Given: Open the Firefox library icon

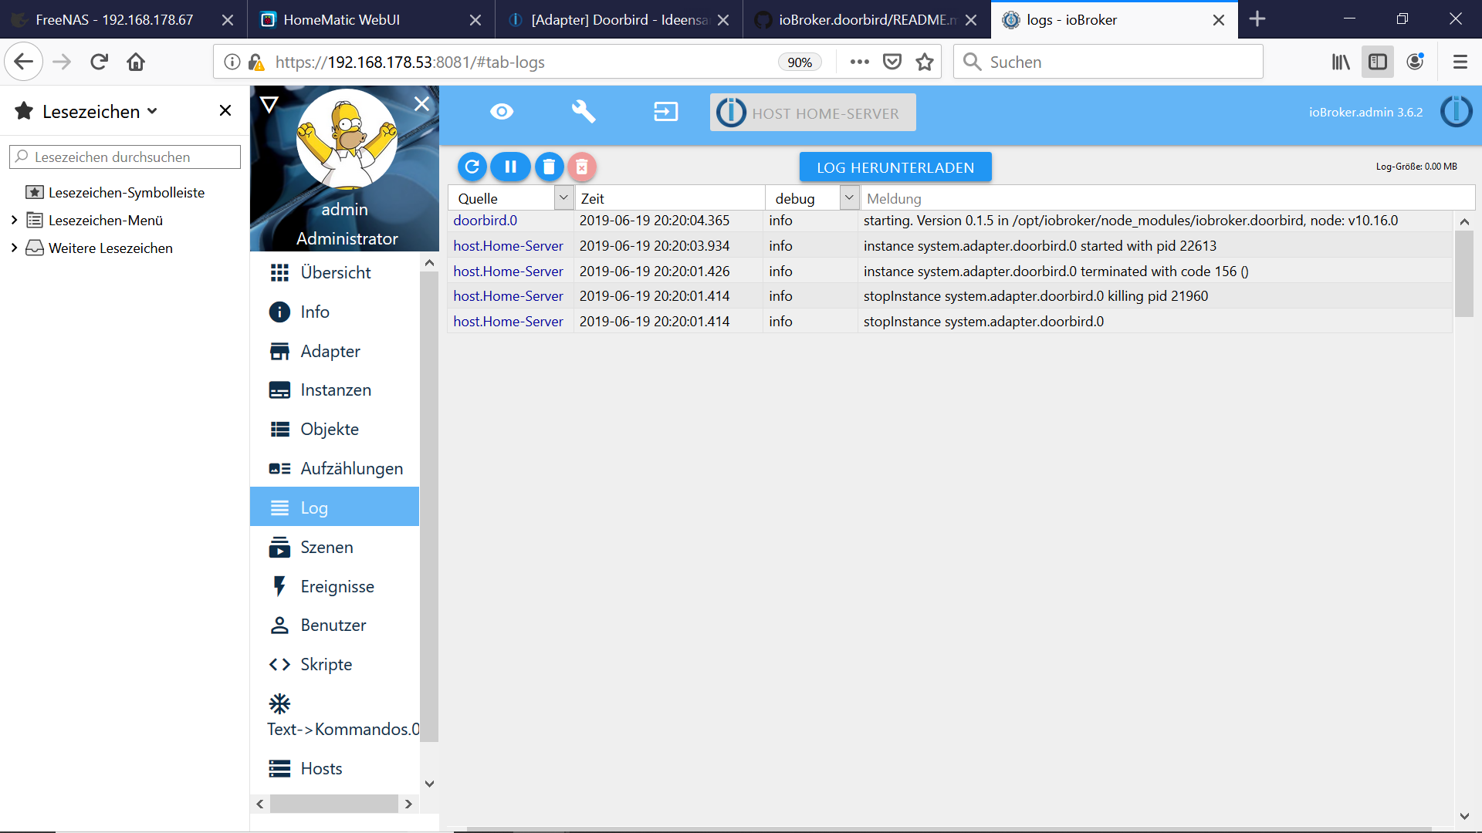Looking at the screenshot, I should pos(1341,62).
